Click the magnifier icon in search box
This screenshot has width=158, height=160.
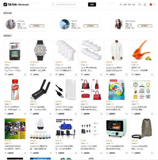pyautogui.click(x=53, y=5)
